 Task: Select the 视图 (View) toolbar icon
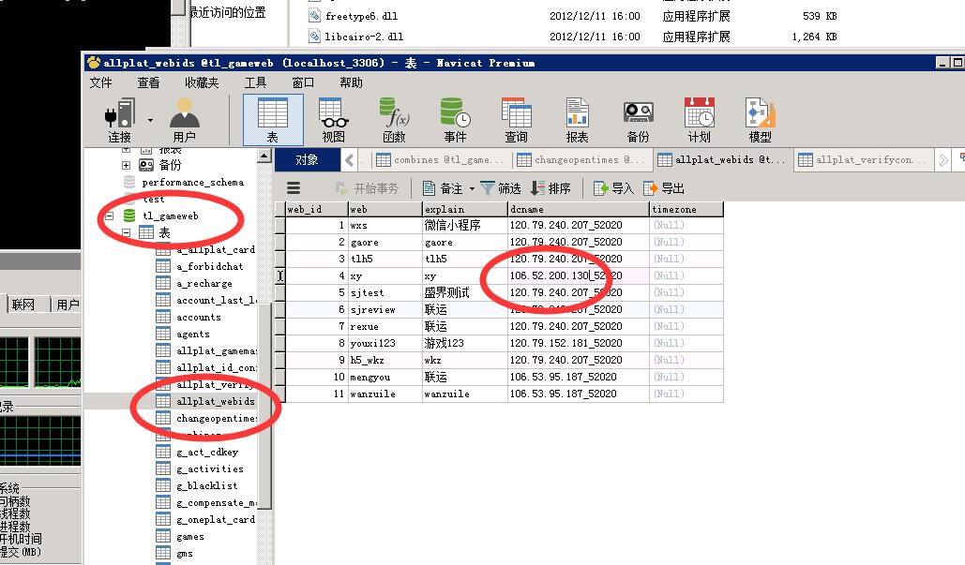pyautogui.click(x=333, y=120)
